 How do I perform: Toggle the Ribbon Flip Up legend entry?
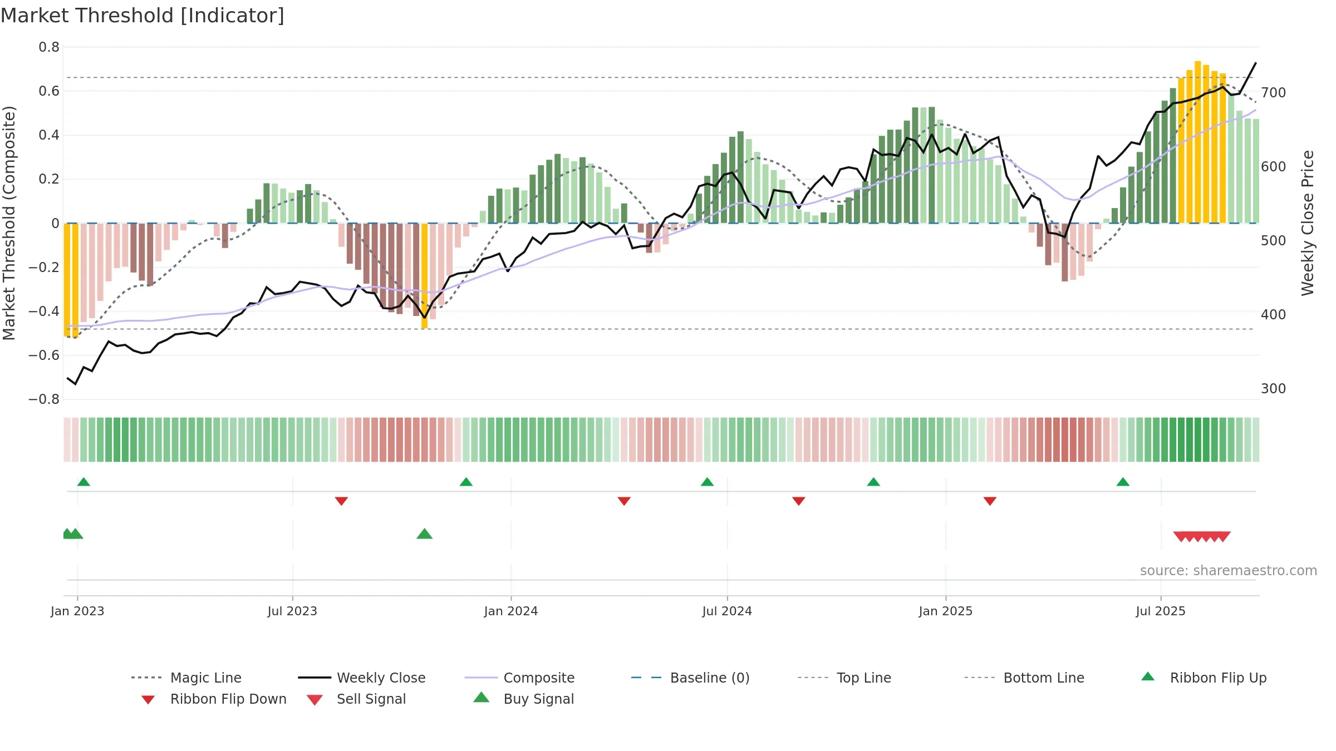pos(1204,678)
